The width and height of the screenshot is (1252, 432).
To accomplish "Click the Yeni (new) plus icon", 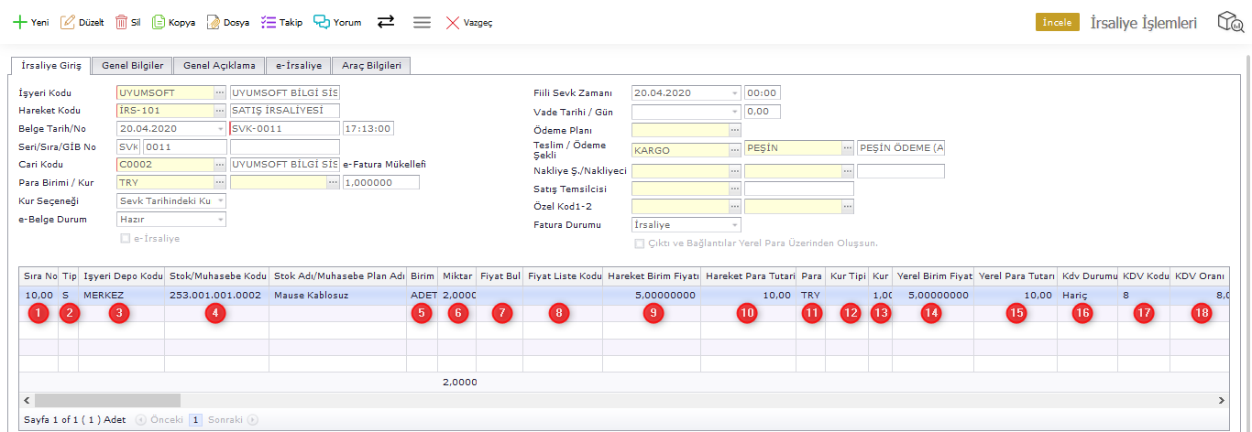I will (x=19, y=23).
